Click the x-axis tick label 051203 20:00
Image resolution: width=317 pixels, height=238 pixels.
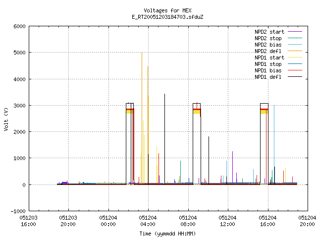[x=68, y=221]
